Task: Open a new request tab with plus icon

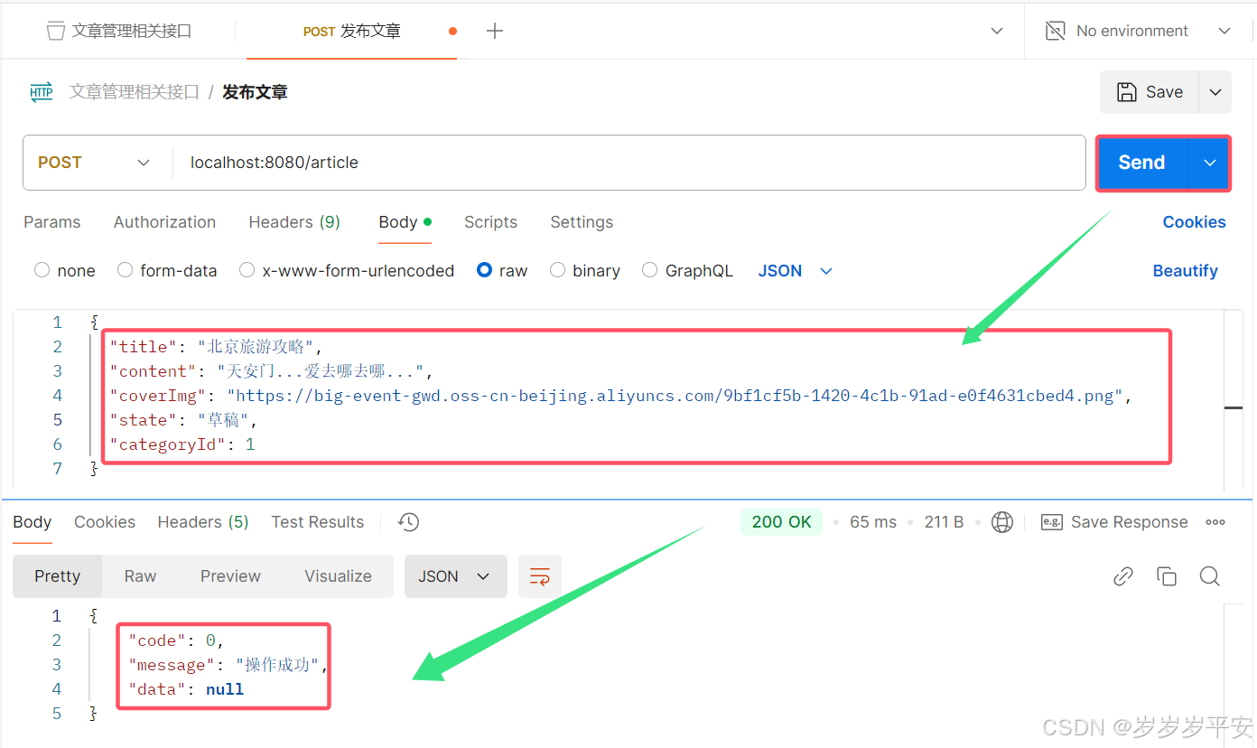Action: click(494, 30)
